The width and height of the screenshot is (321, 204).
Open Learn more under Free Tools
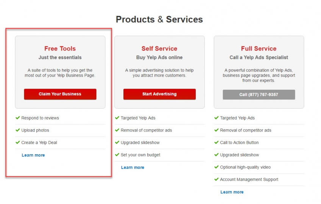tap(33, 155)
